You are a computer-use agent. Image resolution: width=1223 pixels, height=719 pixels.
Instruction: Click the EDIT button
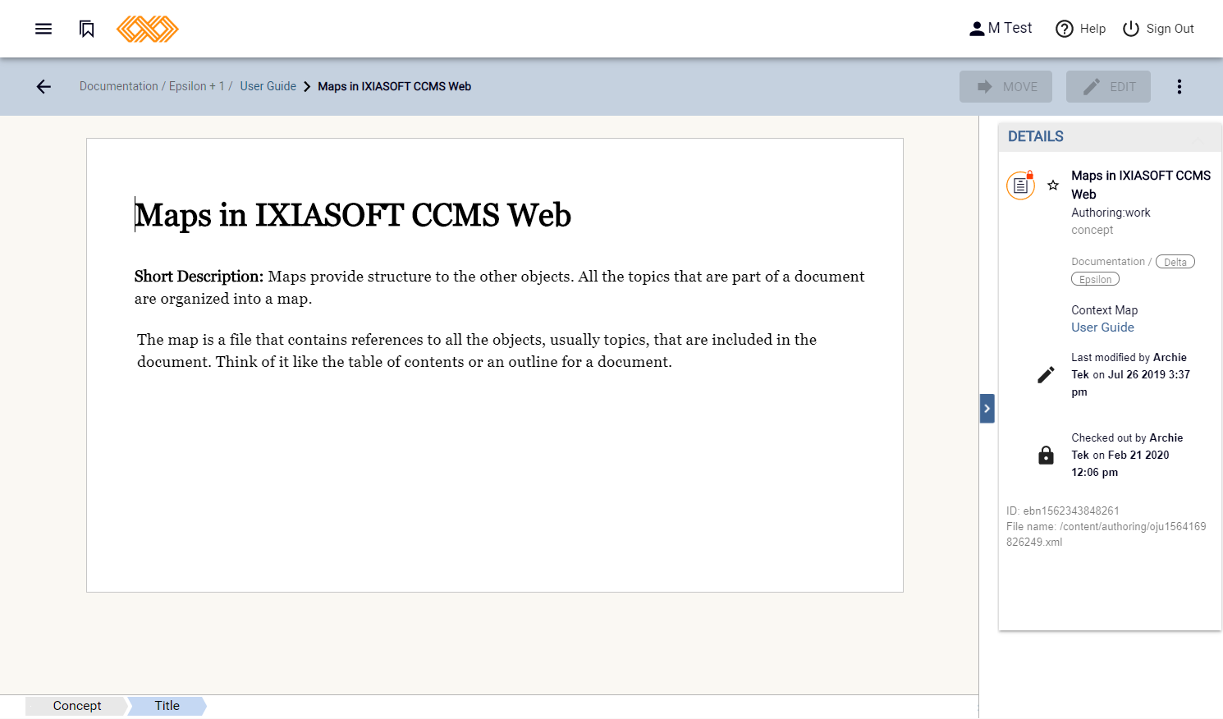click(x=1108, y=86)
